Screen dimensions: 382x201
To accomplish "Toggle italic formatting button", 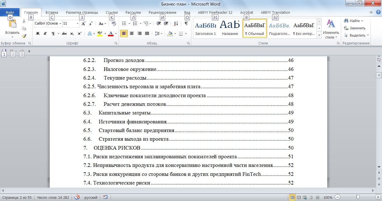I will (x=45, y=33).
